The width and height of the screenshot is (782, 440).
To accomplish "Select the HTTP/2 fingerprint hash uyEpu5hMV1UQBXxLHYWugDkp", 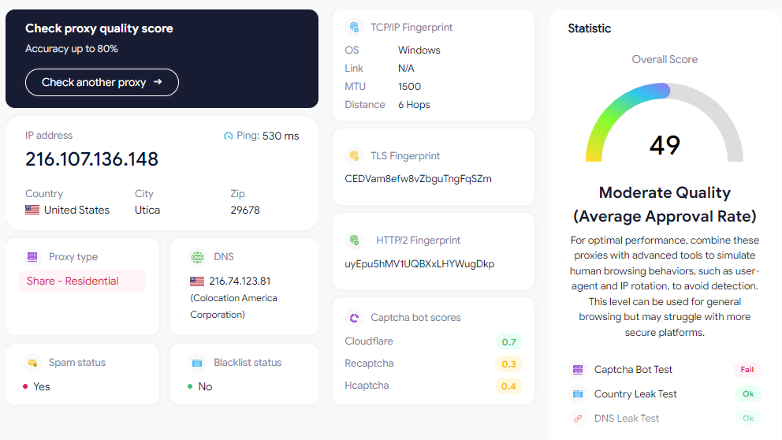I will 419,264.
